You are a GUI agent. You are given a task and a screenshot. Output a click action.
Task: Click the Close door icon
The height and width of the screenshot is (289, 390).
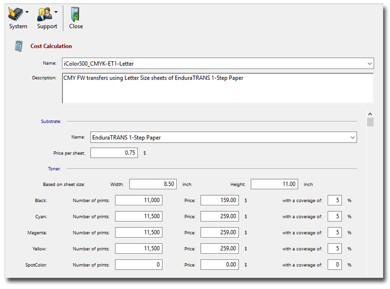click(75, 14)
